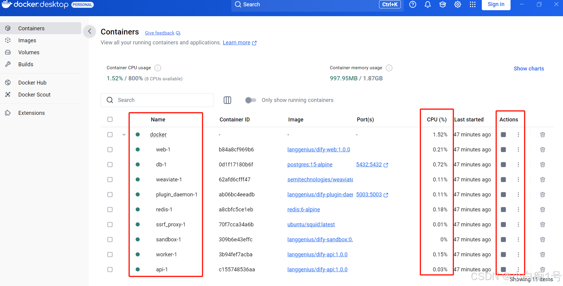
Task: Select the api-1 row checkbox
Action: coord(110,270)
